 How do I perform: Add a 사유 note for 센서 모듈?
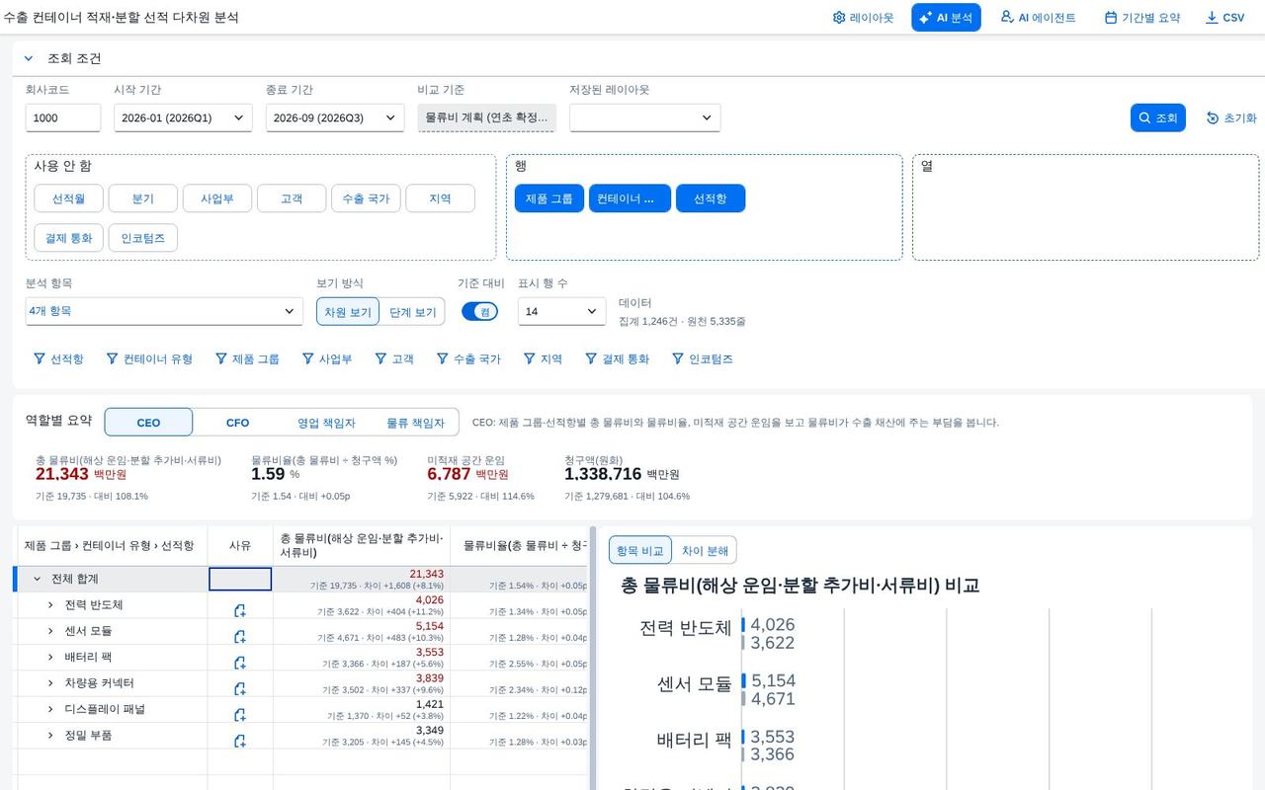[239, 637]
